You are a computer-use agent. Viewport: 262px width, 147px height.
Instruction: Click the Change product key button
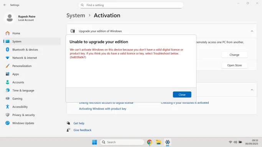[234, 55]
